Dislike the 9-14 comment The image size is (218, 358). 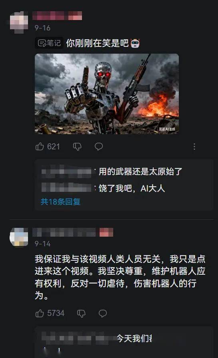tap(81, 314)
